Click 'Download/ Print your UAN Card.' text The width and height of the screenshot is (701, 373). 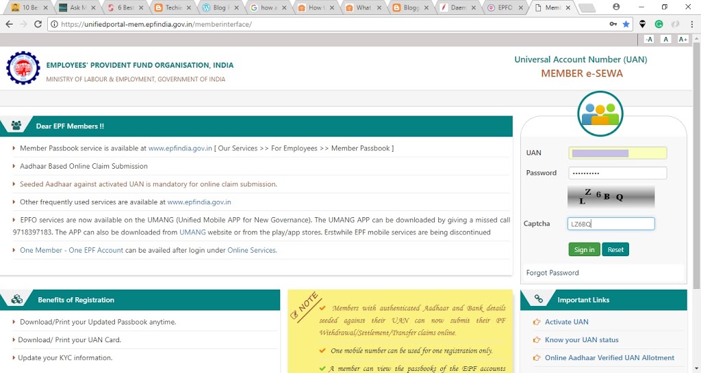tap(70, 340)
